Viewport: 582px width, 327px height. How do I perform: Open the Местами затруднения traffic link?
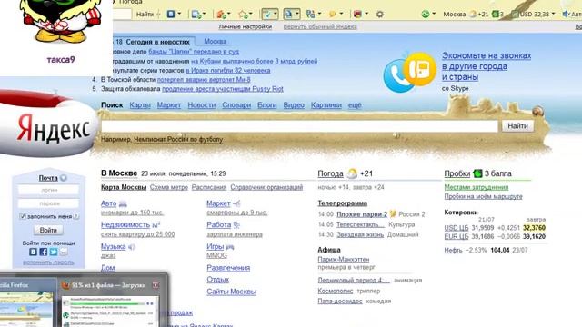tap(477, 187)
